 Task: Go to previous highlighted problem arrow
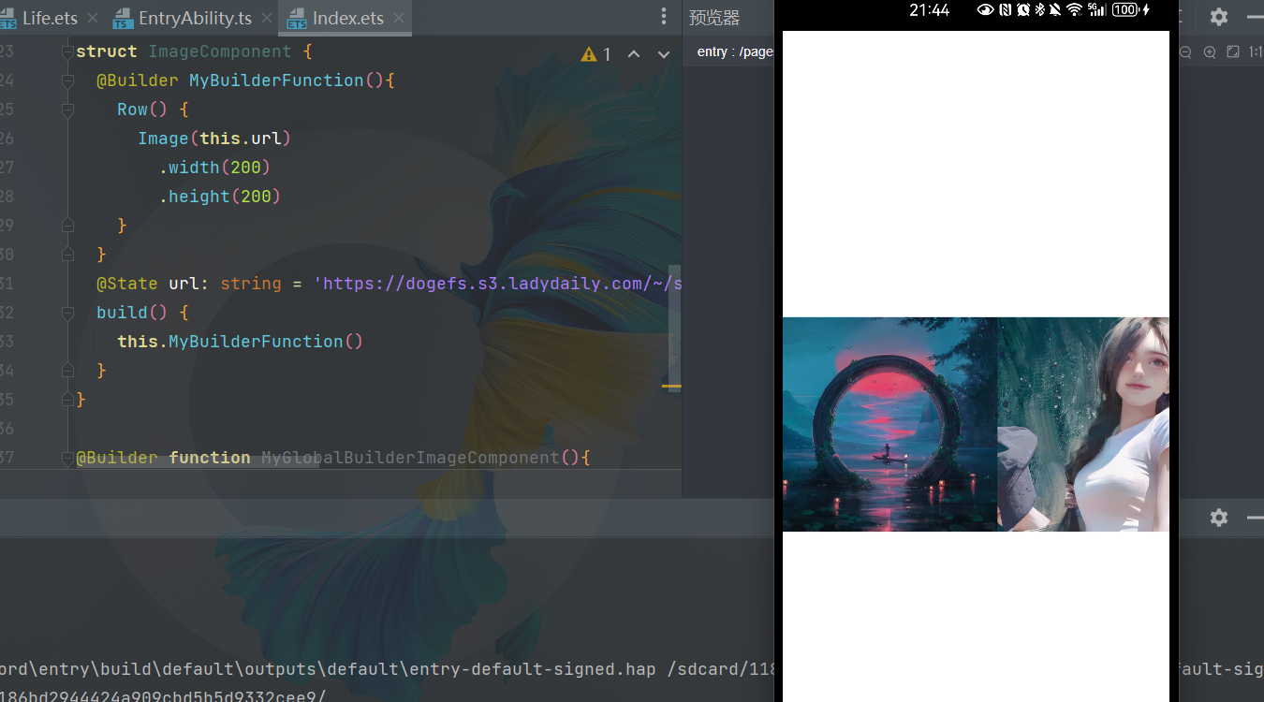point(634,54)
